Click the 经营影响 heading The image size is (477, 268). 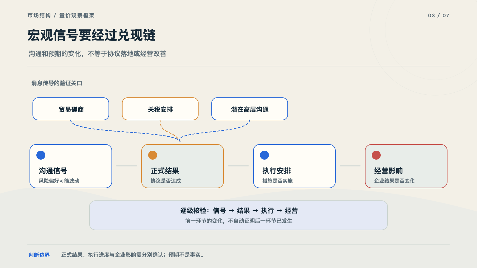click(388, 171)
